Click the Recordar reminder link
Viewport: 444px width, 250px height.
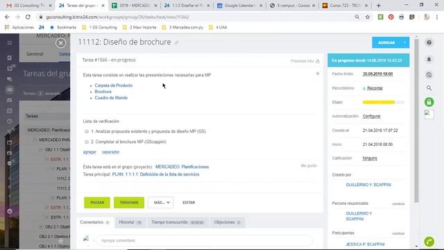(x=375, y=88)
